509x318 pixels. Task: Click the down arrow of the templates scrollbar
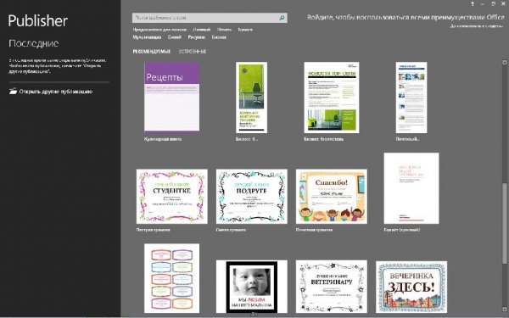(x=505, y=310)
